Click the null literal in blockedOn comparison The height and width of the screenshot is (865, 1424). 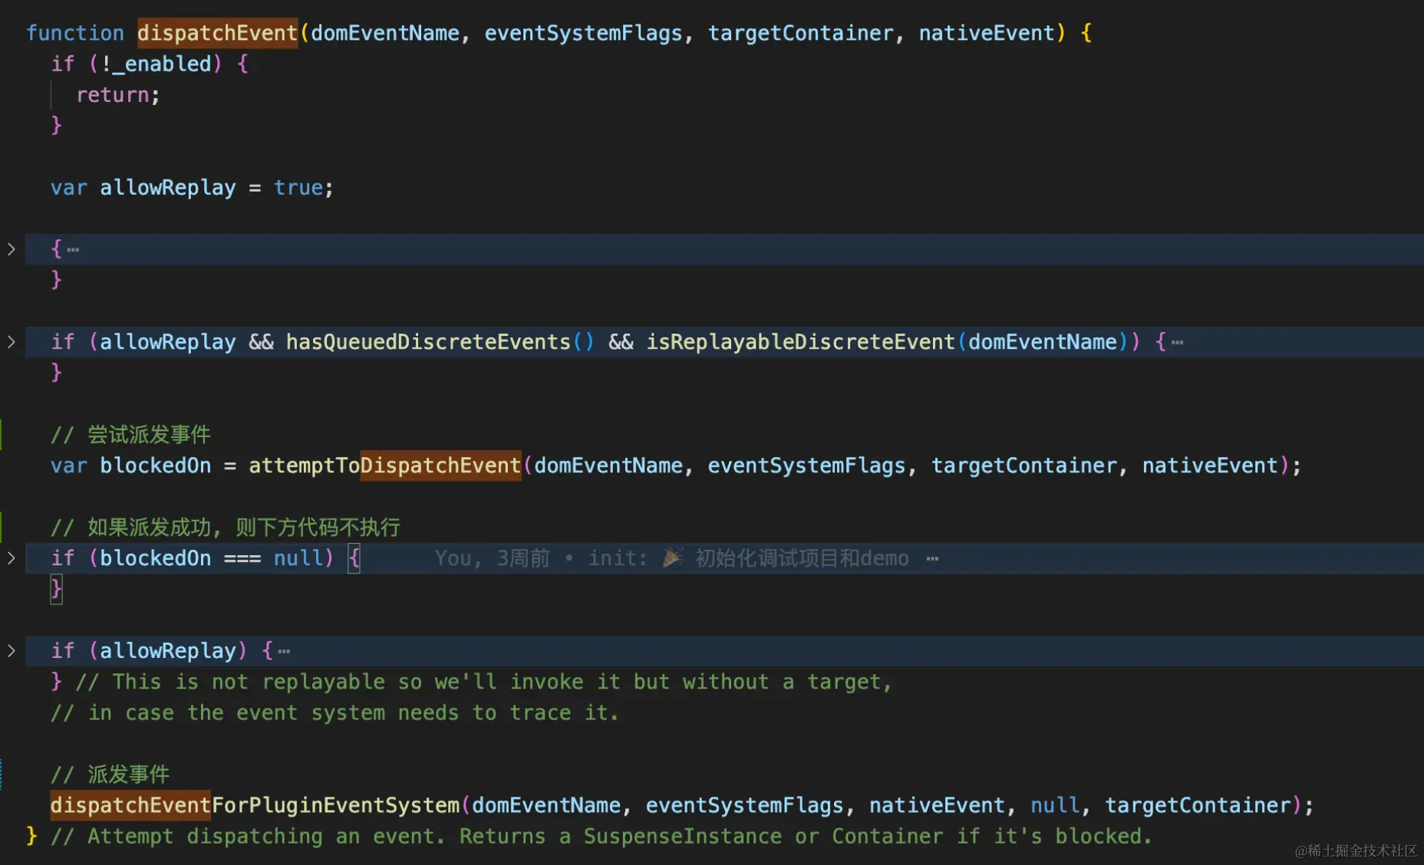[298, 558]
